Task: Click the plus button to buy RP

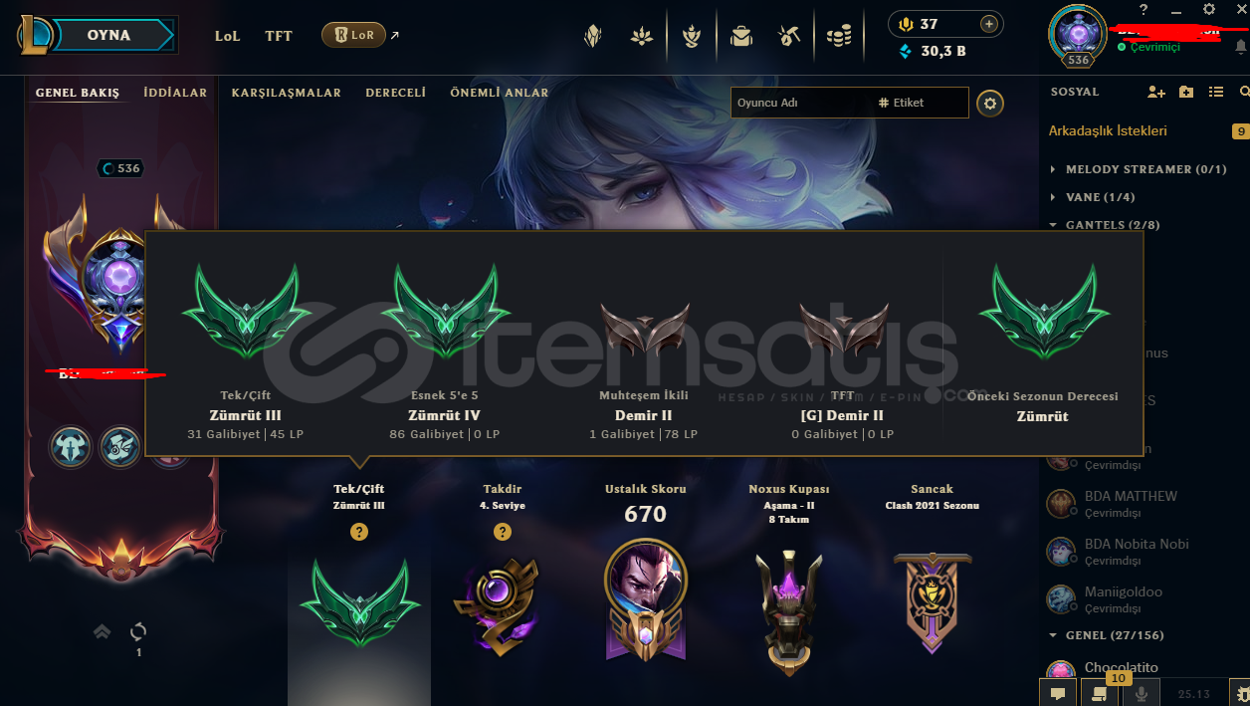Action: pyautogui.click(x=988, y=24)
